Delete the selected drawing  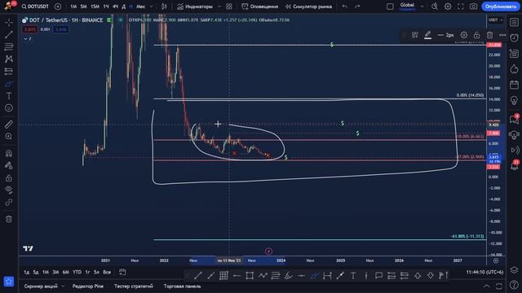click(489, 35)
